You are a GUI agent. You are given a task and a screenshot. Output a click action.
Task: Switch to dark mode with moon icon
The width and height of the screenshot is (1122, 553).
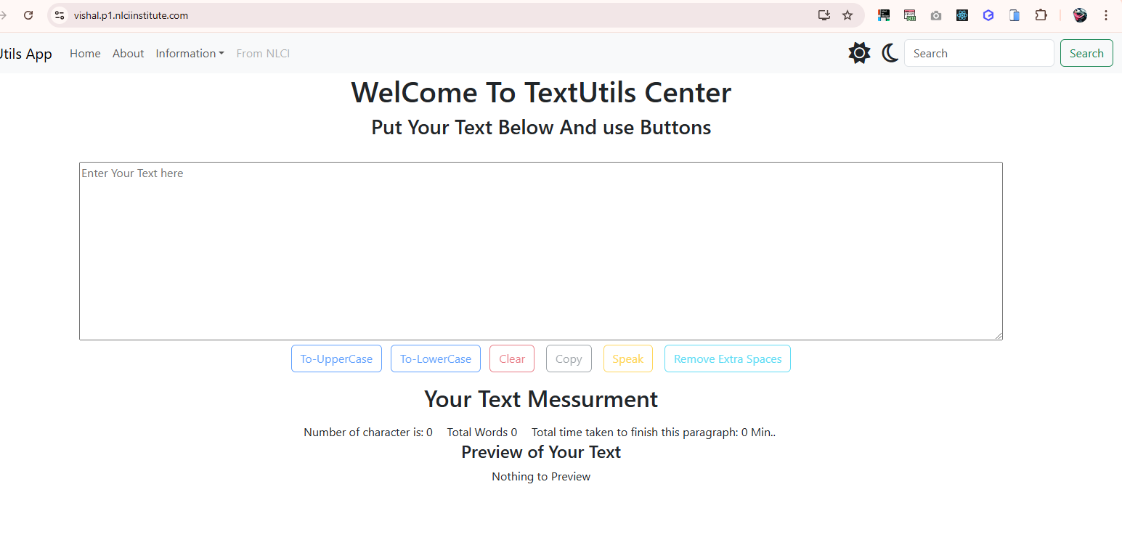tap(890, 53)
